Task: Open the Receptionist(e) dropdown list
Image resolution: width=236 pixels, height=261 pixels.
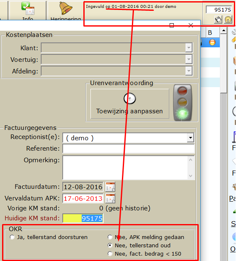Action: pyautogui.click(x=190, y=138)
